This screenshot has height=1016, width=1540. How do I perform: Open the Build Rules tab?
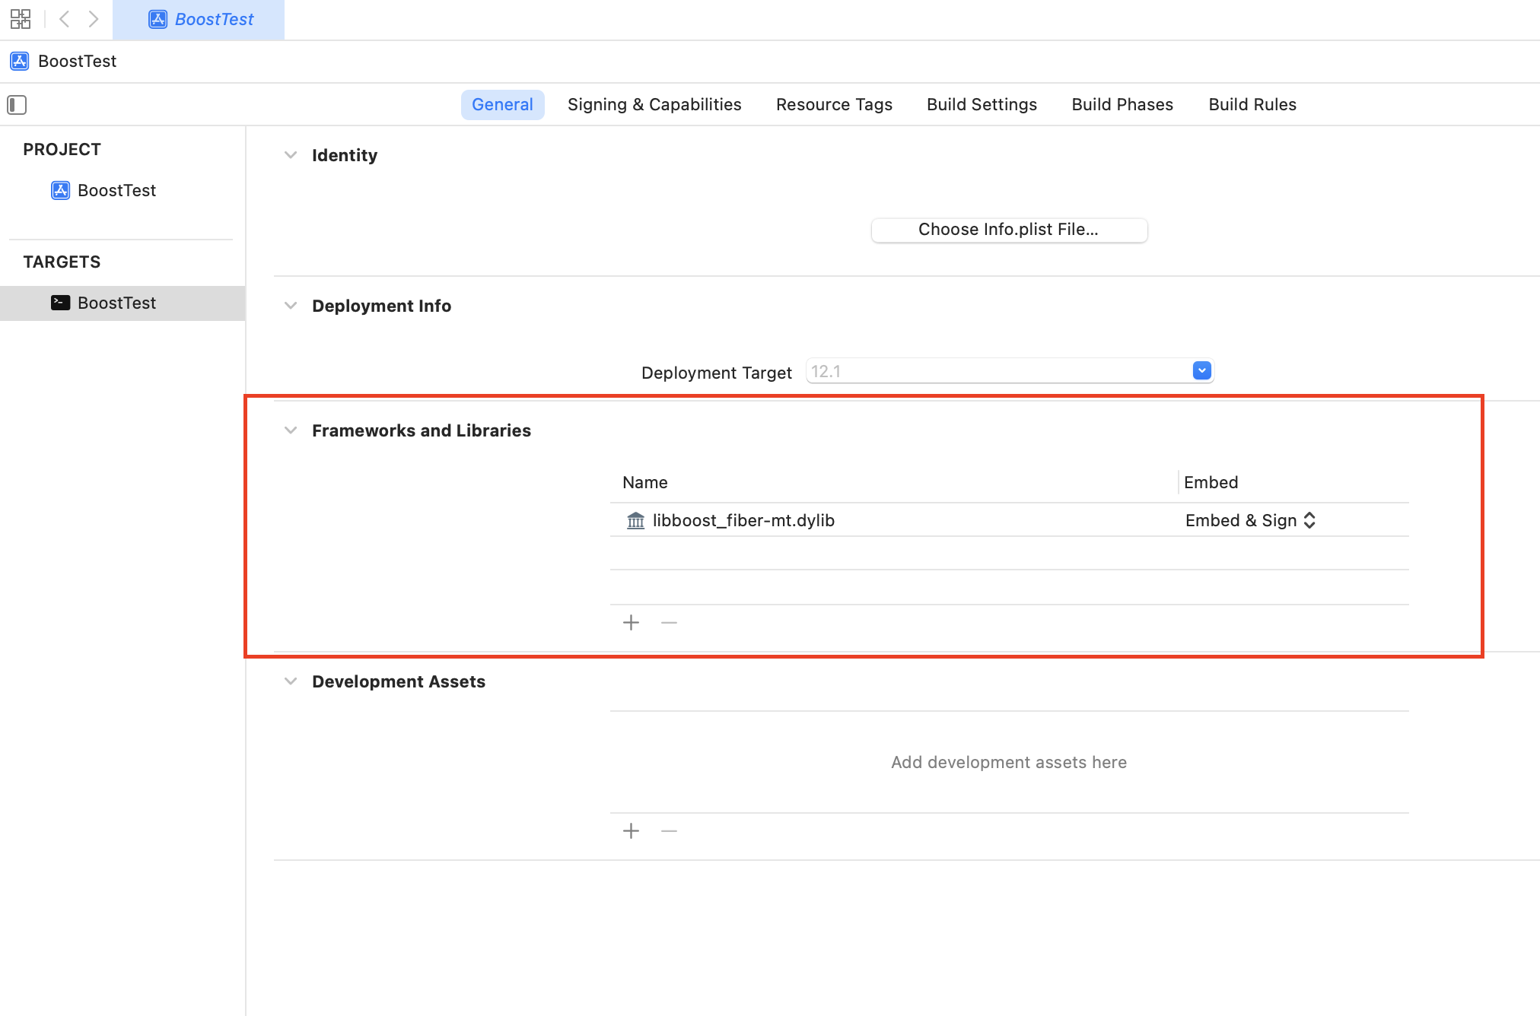point(1252,104)
